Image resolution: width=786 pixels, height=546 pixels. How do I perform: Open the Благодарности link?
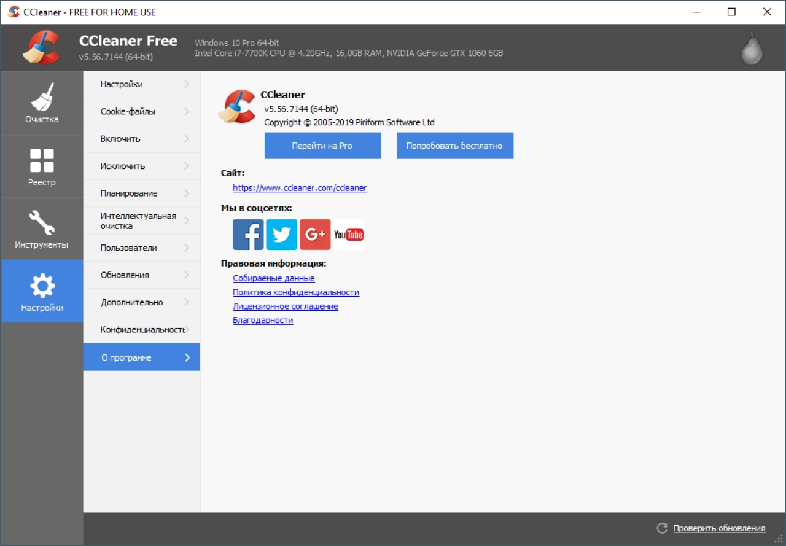pyautogui.click(x=263, y=321)
